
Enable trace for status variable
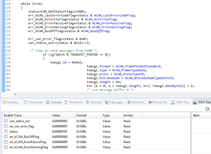[x=6, y=131]
